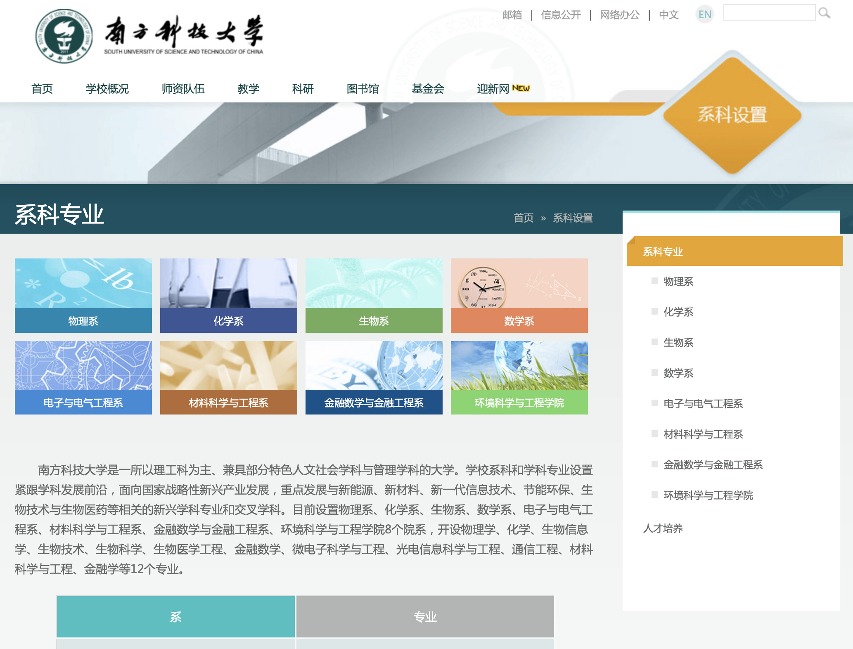This screenshot has height=649, width=853.
Task: Select the 首页 menu item
Action: (x=43, y=88)
